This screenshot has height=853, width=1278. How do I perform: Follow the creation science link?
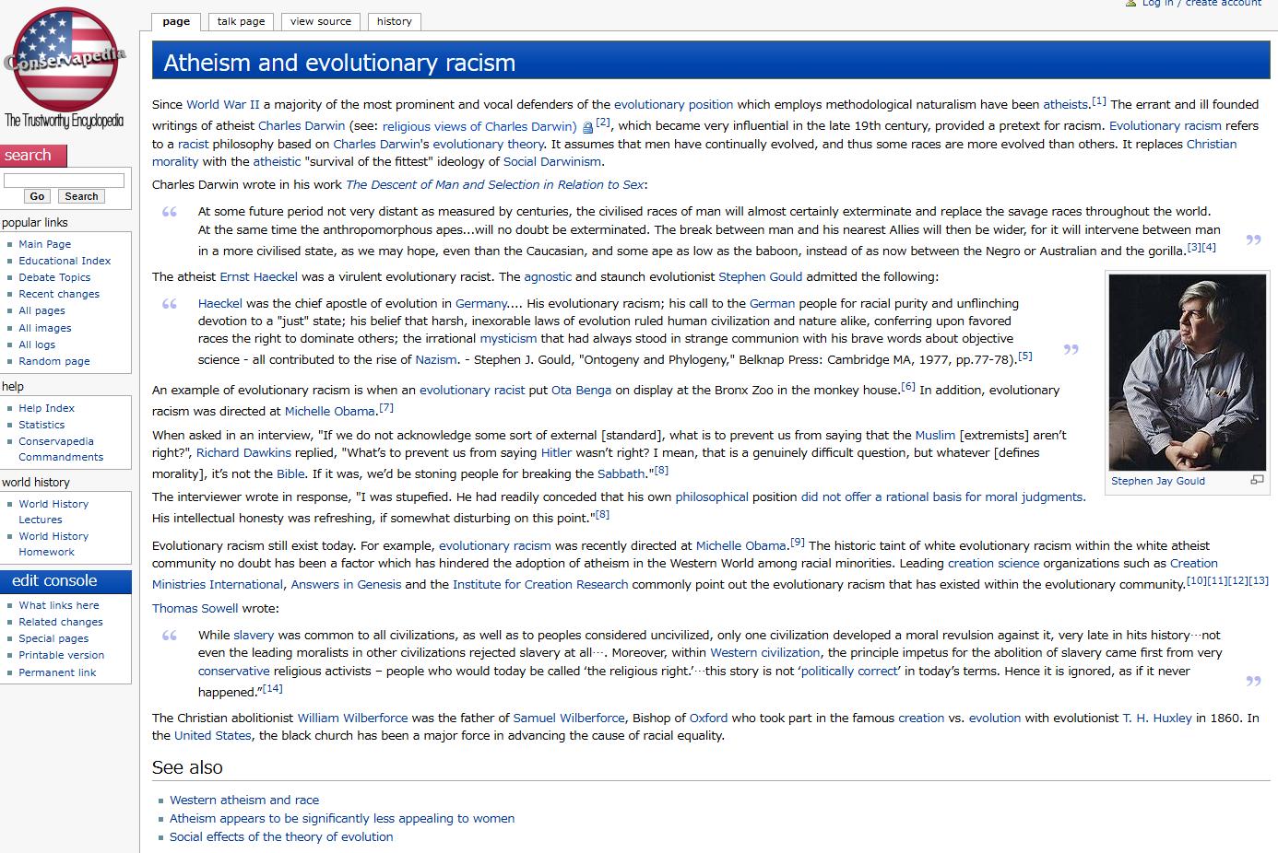coord(993,564)
